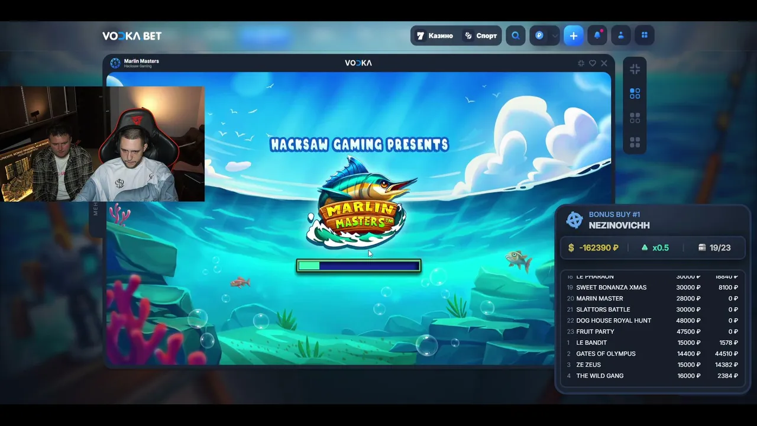Click the Marlin Masters title in window header
Viewport: 757px width, 426px height.
(x=141, y=61)
